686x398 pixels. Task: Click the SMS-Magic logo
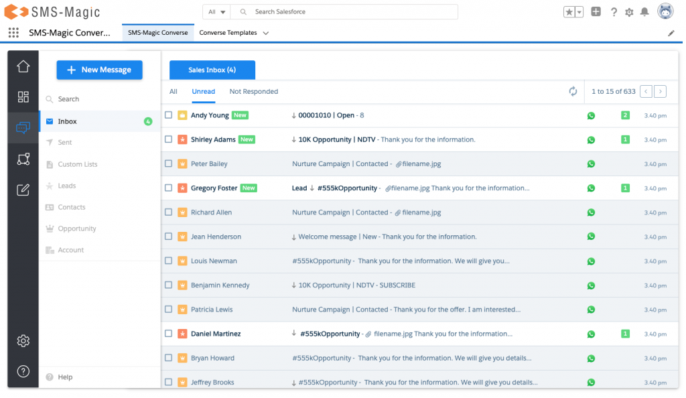(x=52, y=12)
